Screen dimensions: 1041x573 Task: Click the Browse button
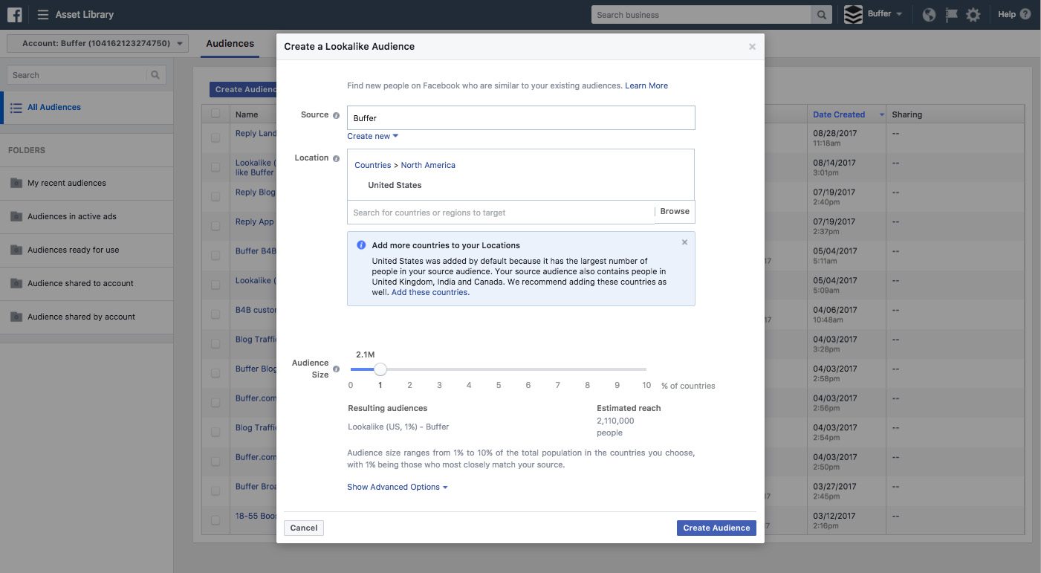[x=675, y=211]
